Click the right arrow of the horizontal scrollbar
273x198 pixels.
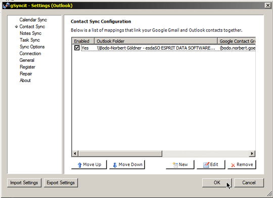click(252, 153)
